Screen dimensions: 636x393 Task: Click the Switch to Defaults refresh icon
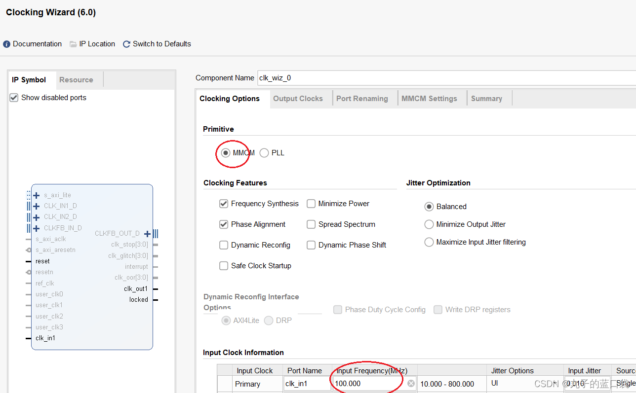126,44
